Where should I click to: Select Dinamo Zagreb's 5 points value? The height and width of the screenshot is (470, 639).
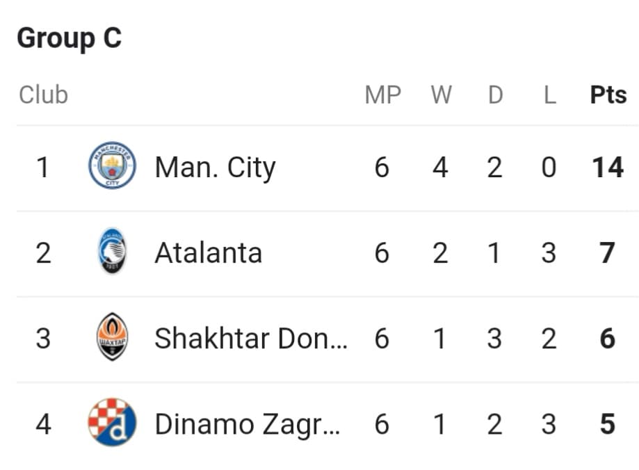click(x=607, y=424)
